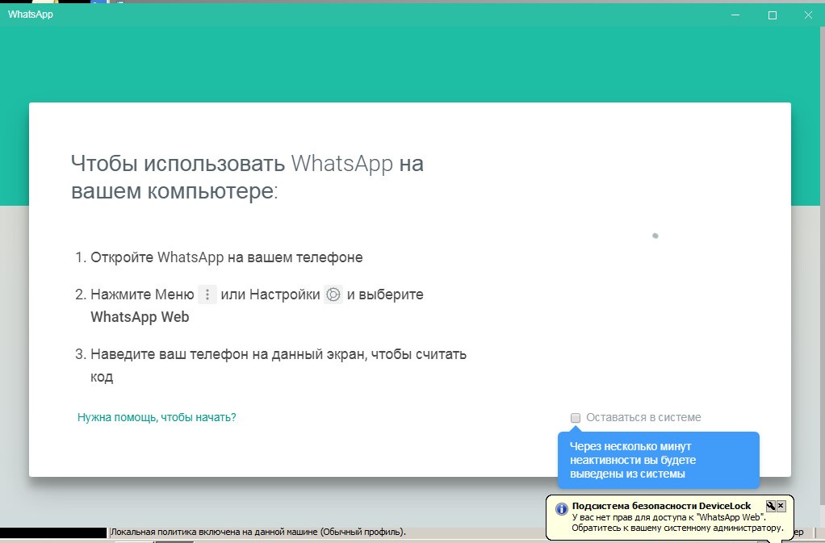
Task: Check the 'Оставаться в системе' checkbox
Action: (x=575, y=418)
